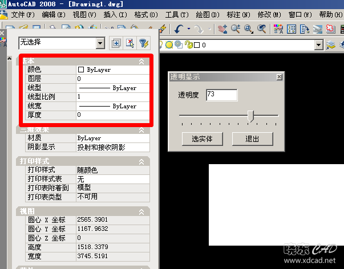Image resolution: width=344 pixels, height=269 pixels.
Task: Open the 窗口(W) menu
Action: click(x=300, y=15)
